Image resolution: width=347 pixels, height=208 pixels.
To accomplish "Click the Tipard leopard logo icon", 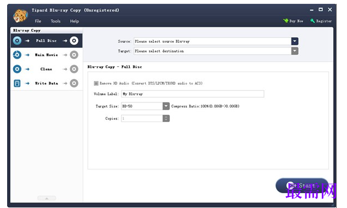I will coord(20,16).
